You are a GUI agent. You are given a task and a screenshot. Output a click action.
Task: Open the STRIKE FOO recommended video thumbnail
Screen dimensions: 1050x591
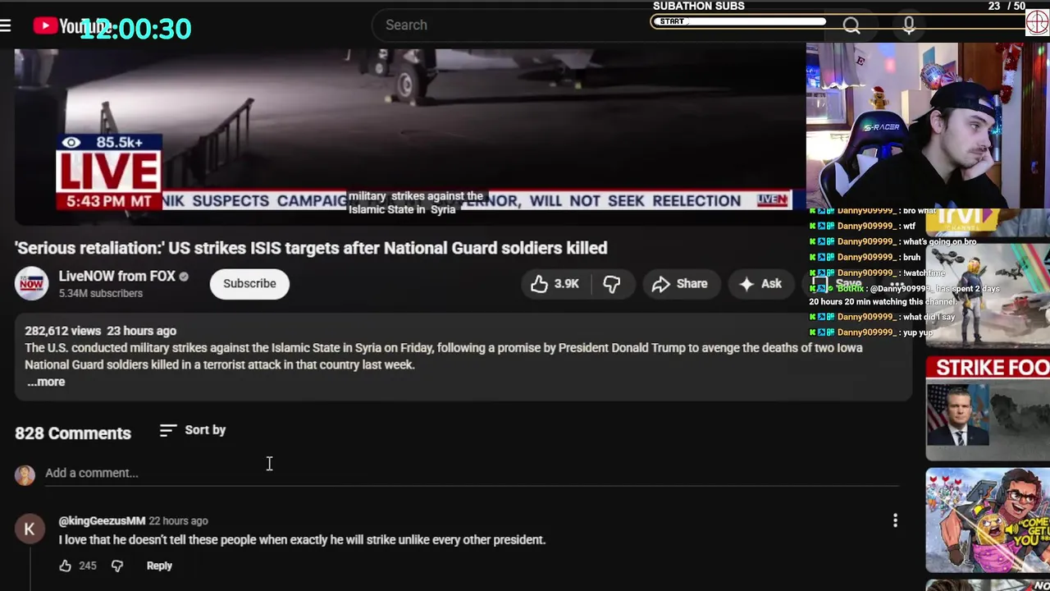point(988,408)
